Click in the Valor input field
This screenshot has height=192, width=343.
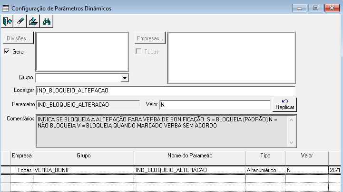click(215, 105)
